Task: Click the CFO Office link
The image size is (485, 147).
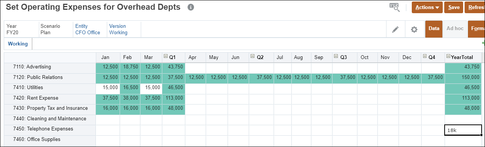Action: (88, 32)
